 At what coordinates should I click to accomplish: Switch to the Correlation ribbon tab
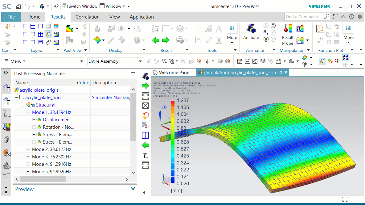click(x=87, y=17)
